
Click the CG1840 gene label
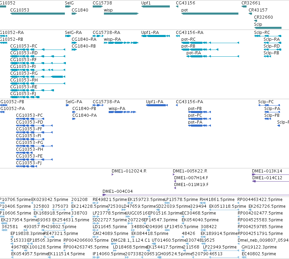coord(80,10)
